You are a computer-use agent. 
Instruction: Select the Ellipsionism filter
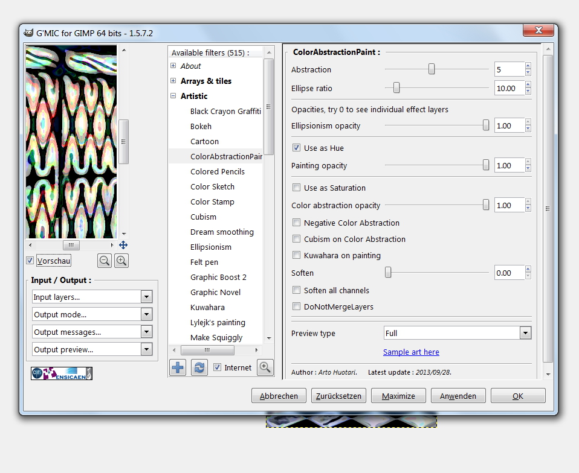click(211, 247)
